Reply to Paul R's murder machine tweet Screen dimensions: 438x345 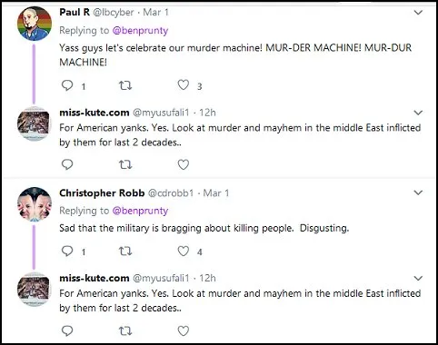click(67, 85)
